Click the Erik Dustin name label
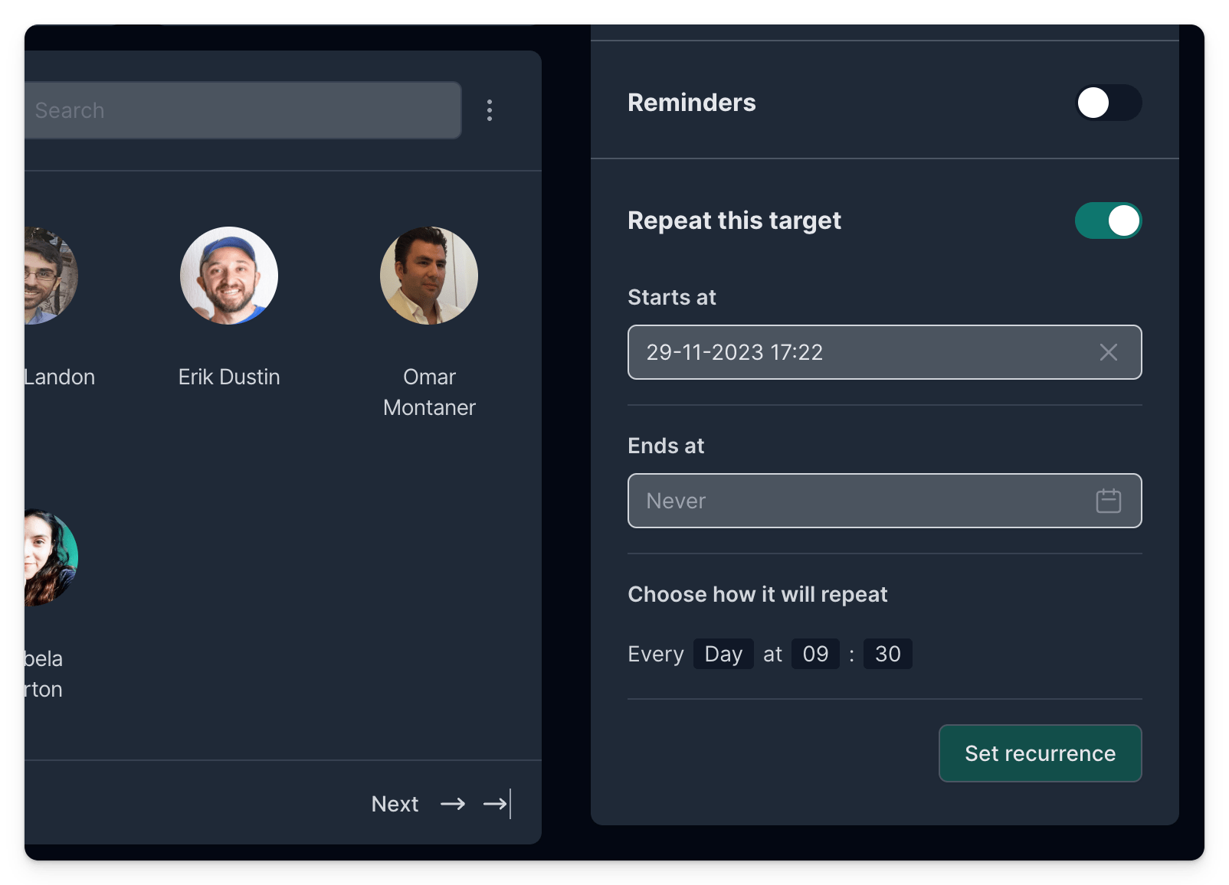The width and height of the screenshot is (1229, 885). pos(229,377)
